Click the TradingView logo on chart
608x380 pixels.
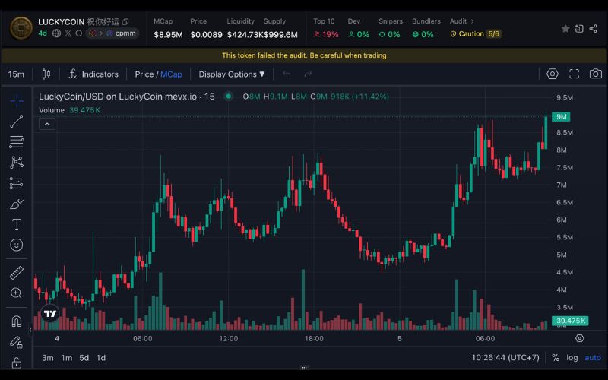point(50,313)
